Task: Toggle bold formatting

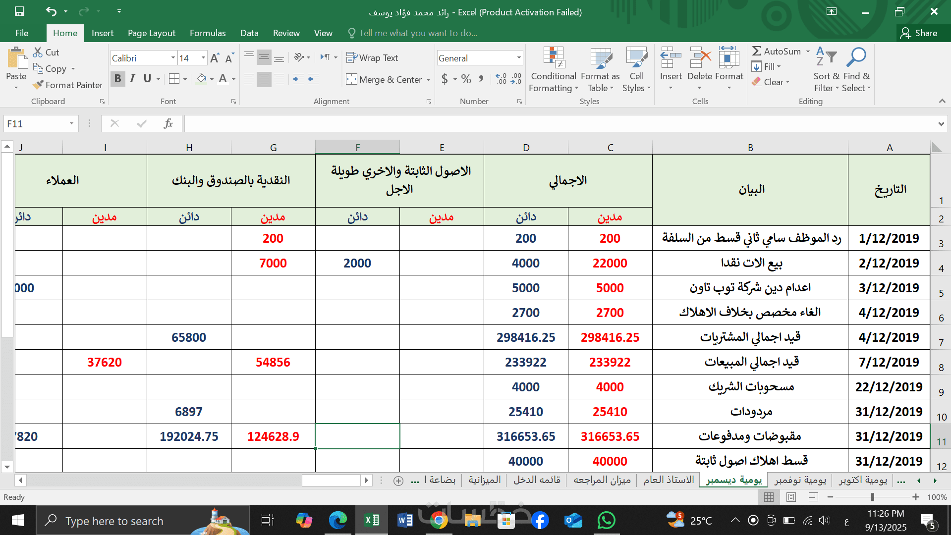Action: [x=117, y=79]
